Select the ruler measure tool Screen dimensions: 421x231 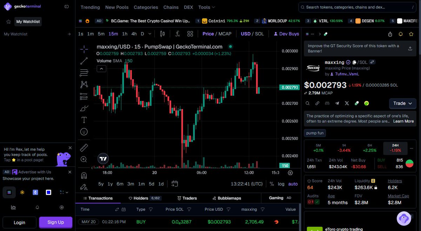(84, 148)
